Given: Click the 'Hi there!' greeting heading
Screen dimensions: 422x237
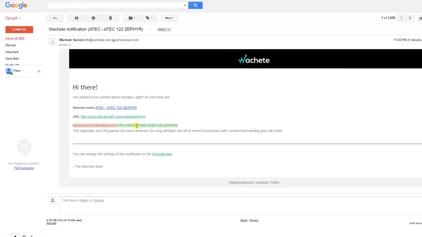Looking at the screenshot, I should [x=85, y=87].
